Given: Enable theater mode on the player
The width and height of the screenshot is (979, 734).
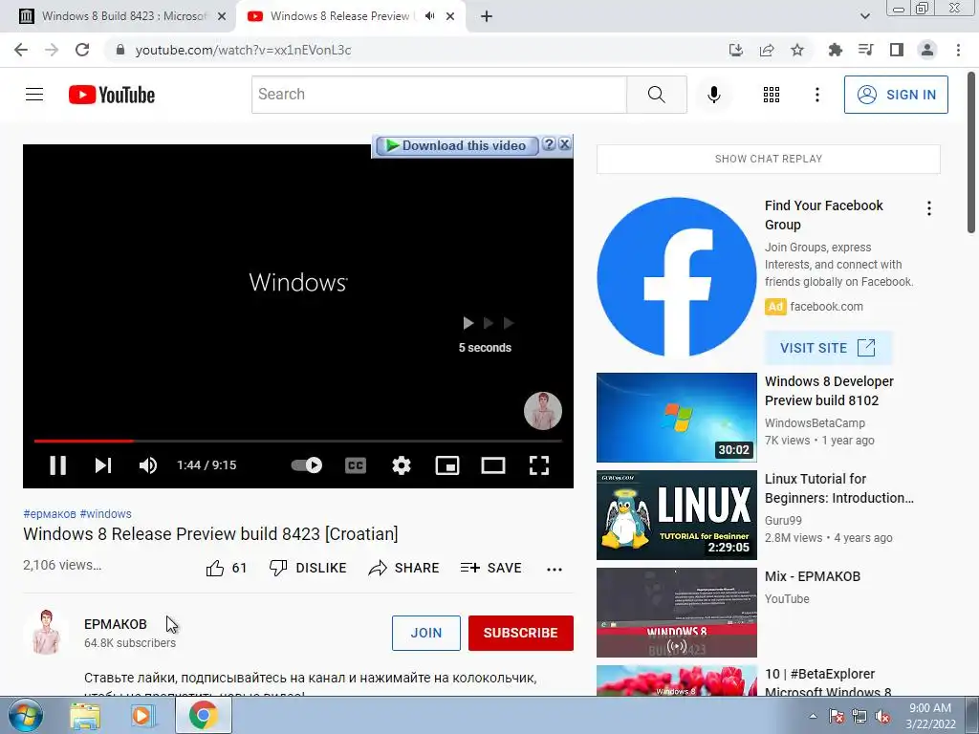Looking at the screenshot, I should (x=493, y=465).
